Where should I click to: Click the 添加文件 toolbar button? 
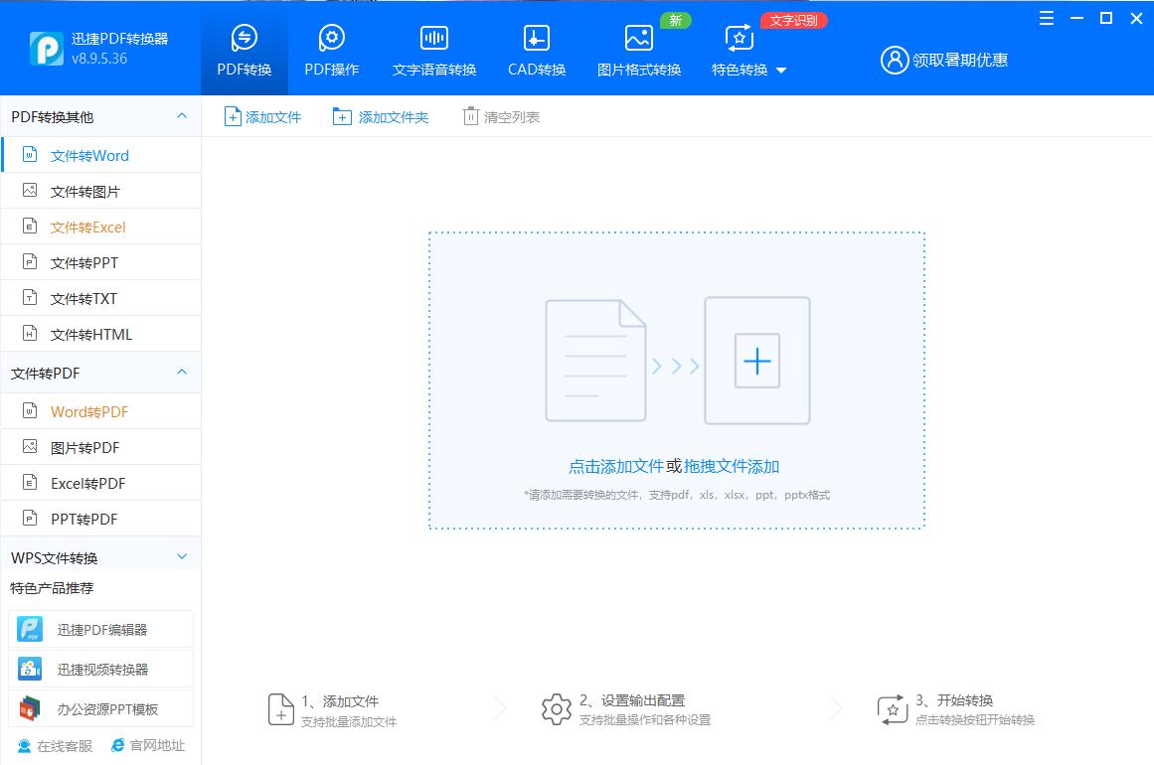261,116
